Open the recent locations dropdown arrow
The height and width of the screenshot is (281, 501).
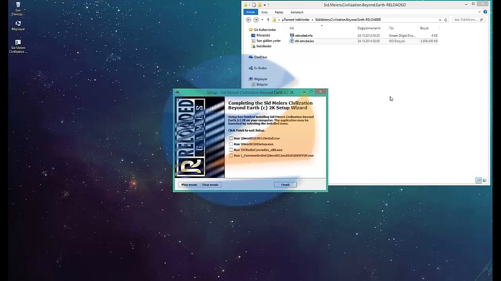tap(262, 20)
